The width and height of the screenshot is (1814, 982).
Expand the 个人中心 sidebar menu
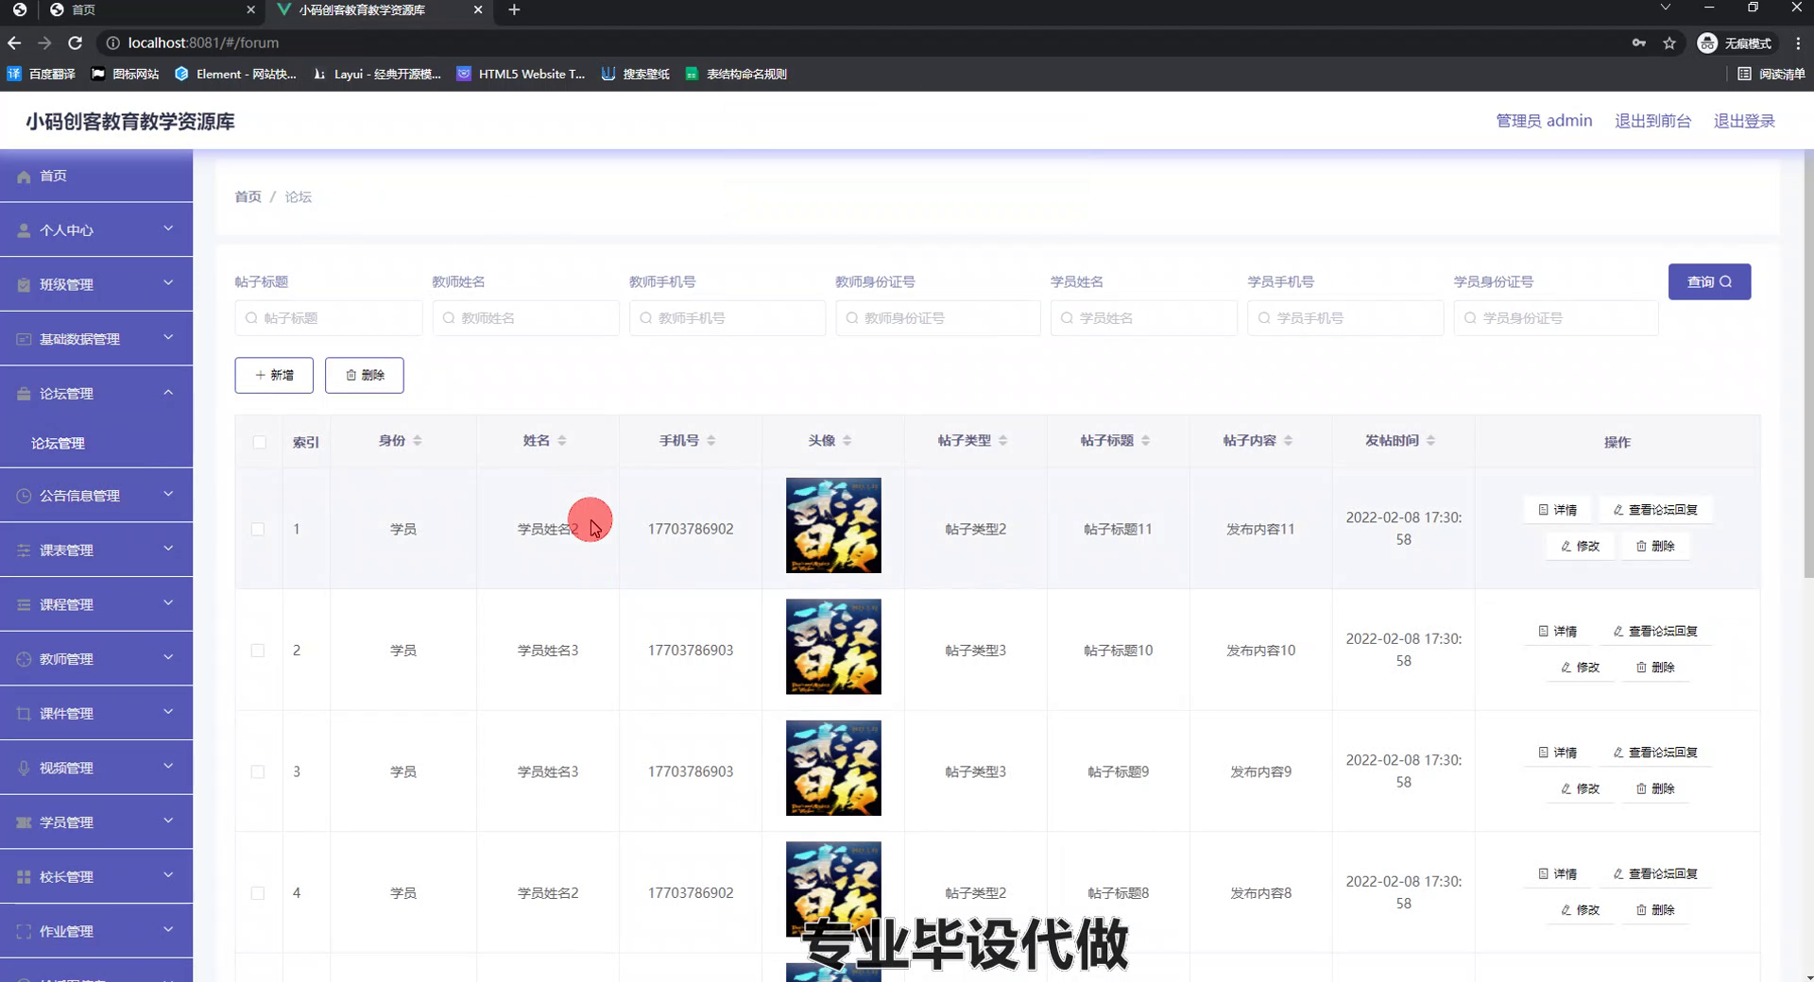click(x=96, y=229)
